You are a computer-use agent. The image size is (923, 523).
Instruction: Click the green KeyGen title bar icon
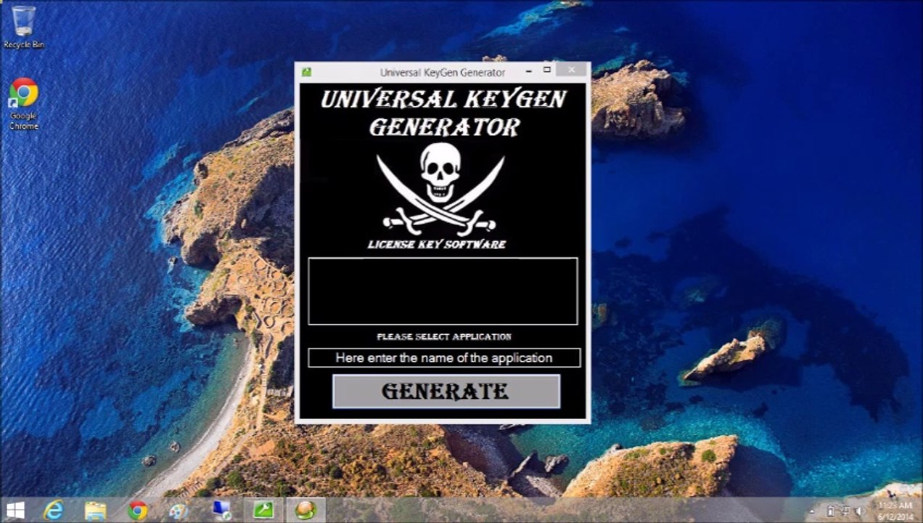[306, 72]
